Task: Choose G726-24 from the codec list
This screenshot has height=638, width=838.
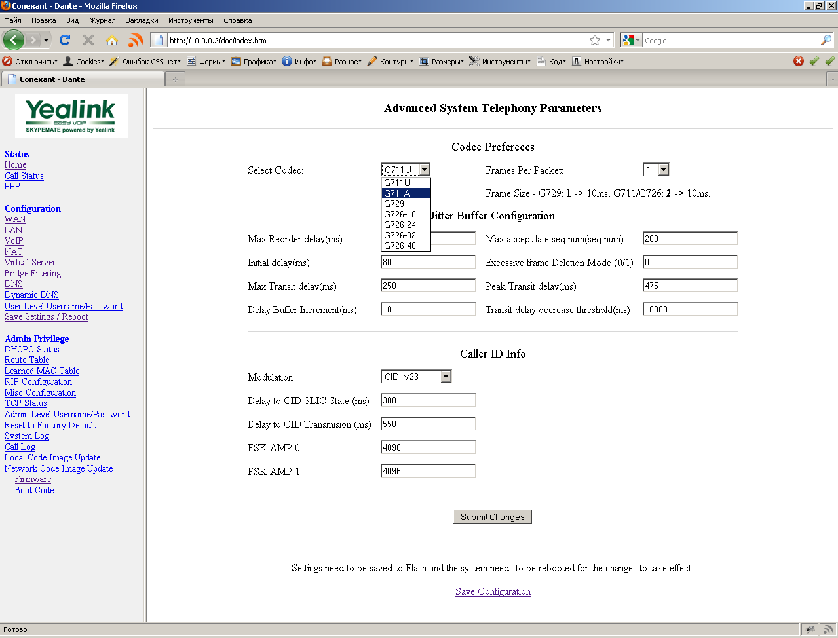Action: (406, 225)
